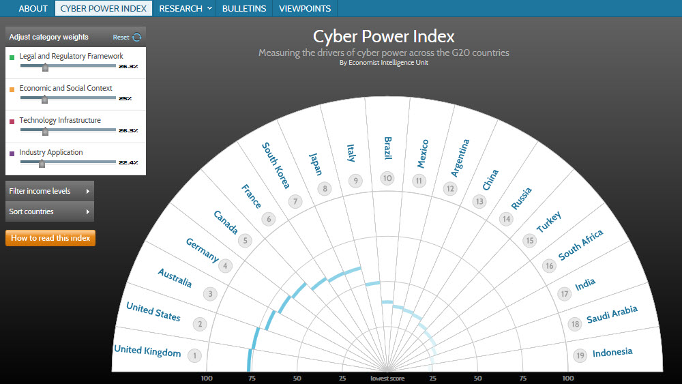The height and width of the screenshot is (384, 682).
Task: Click the rank 10 badge for Brazil
Action: [387, 179]
